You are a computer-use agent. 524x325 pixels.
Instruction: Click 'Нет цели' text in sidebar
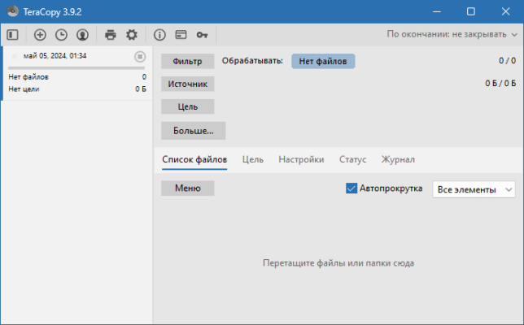(x=24, y=89)
